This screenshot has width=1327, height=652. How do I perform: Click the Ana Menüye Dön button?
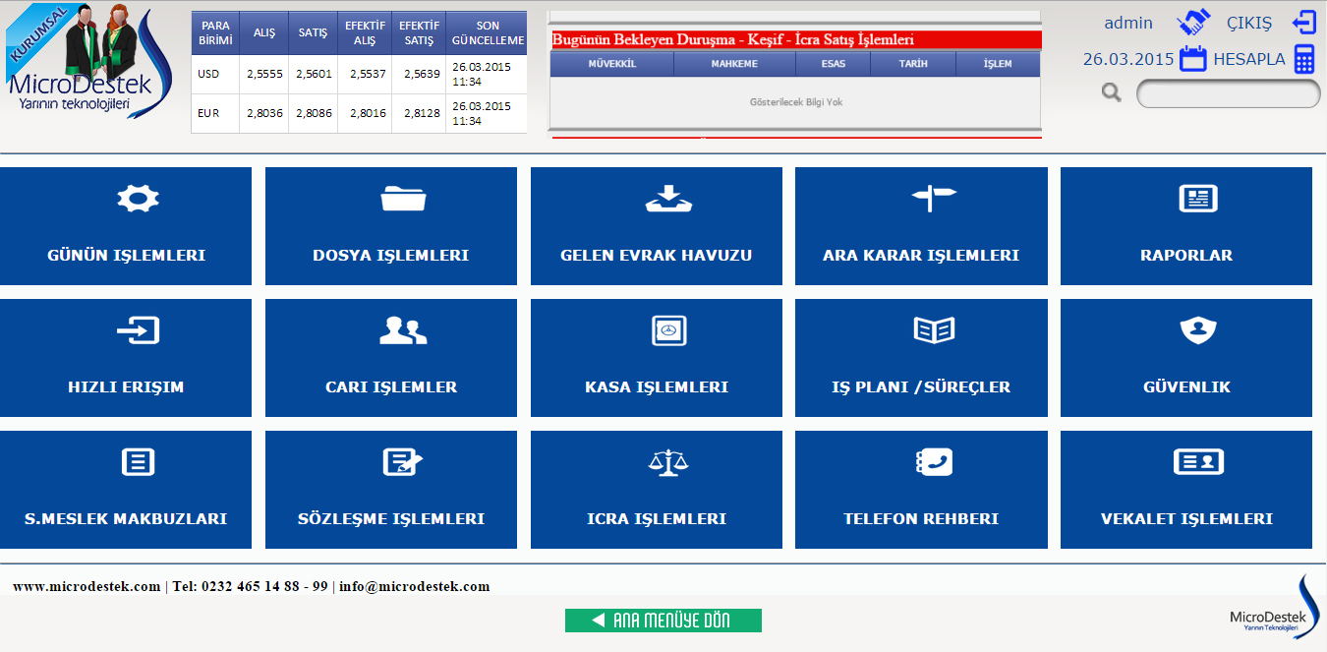[663, 621]
